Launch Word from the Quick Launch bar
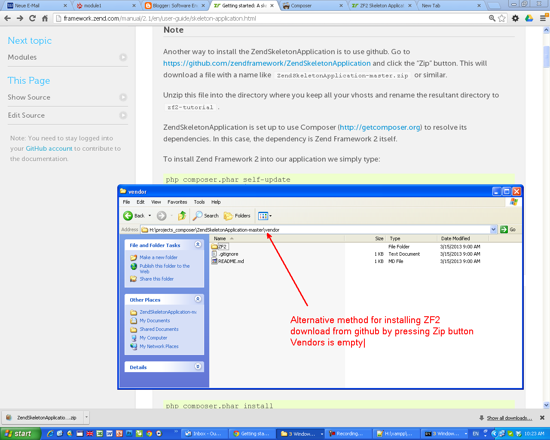Image resolution: width=550 pixels, height=440 pixels. click(x=110, y=434)
